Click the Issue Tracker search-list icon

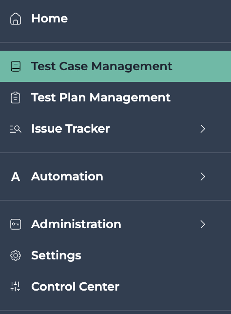(16, 129)
